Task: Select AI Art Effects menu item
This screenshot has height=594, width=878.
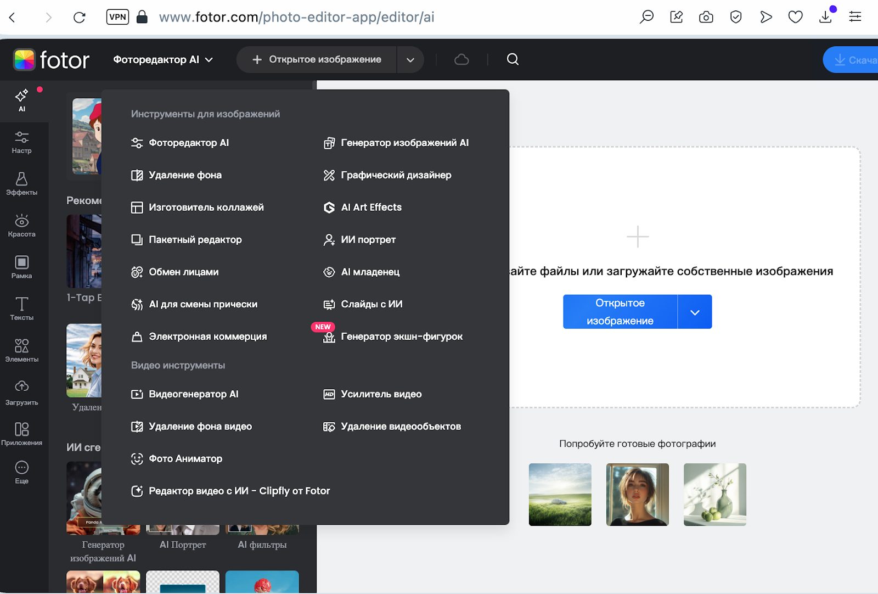Action: [x=363, y=208]
